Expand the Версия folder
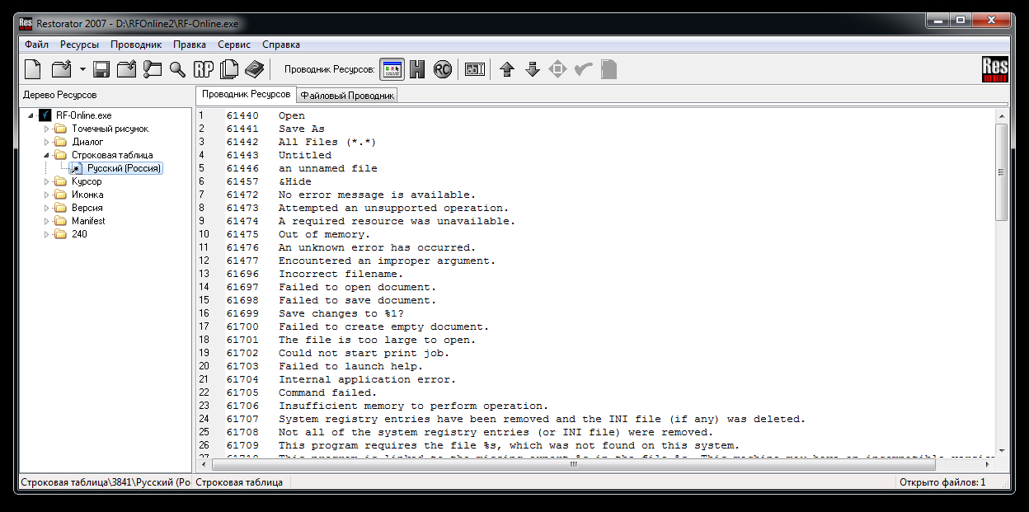 tap(47, 208)
